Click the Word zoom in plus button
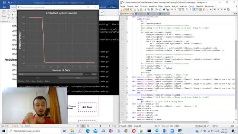Screen dimensions: 238x134 coord(109,126)
